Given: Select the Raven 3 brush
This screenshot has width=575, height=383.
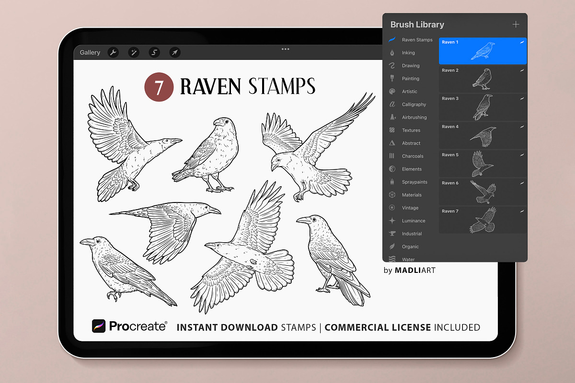Looking at the screenshot, I should [x=483, y=107].
